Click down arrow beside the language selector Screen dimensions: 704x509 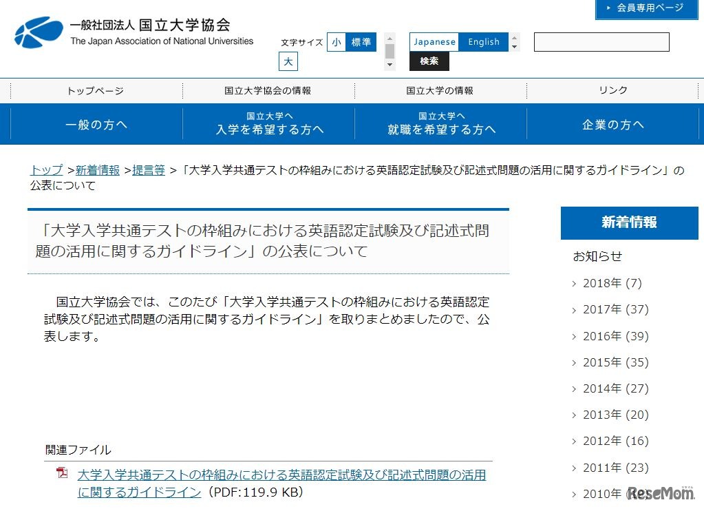[x=515, y=47]
